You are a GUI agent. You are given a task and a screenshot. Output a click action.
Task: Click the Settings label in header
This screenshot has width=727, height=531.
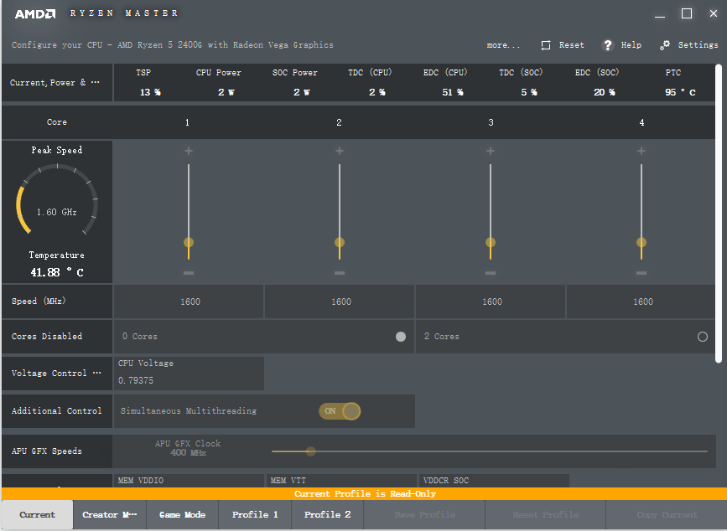[698, 45]
